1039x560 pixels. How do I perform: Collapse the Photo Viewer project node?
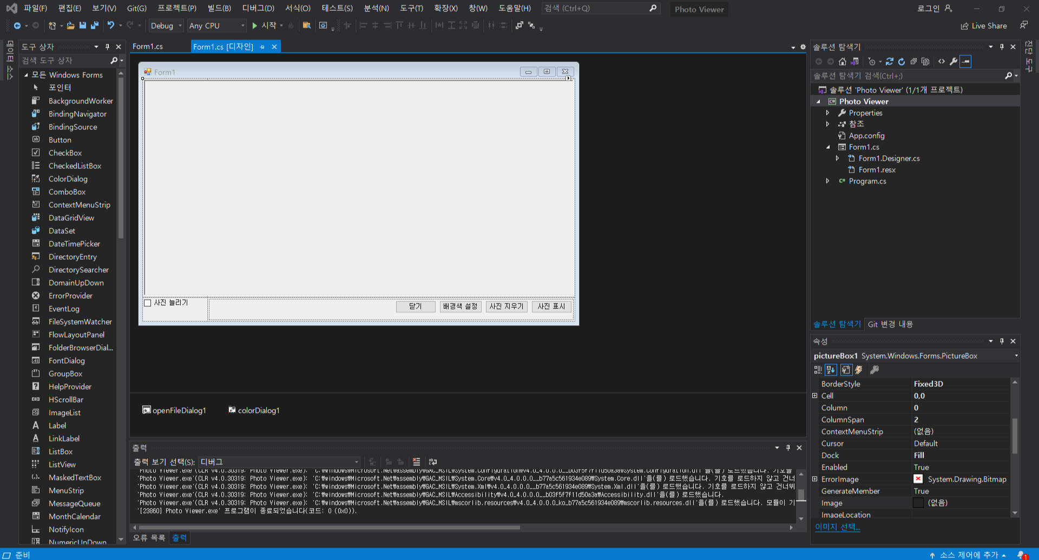click(x=818, y=102)
